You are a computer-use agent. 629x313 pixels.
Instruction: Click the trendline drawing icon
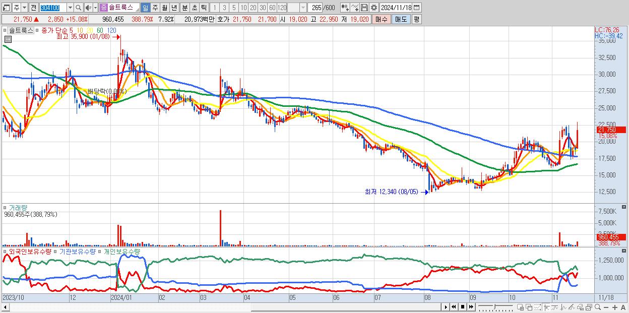572,307
